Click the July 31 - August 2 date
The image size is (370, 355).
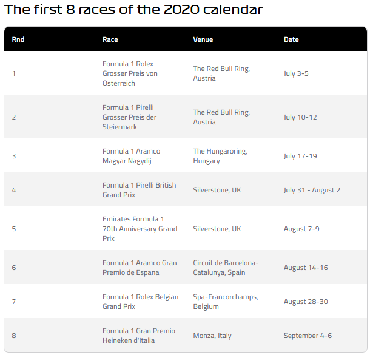pos(312,190)
